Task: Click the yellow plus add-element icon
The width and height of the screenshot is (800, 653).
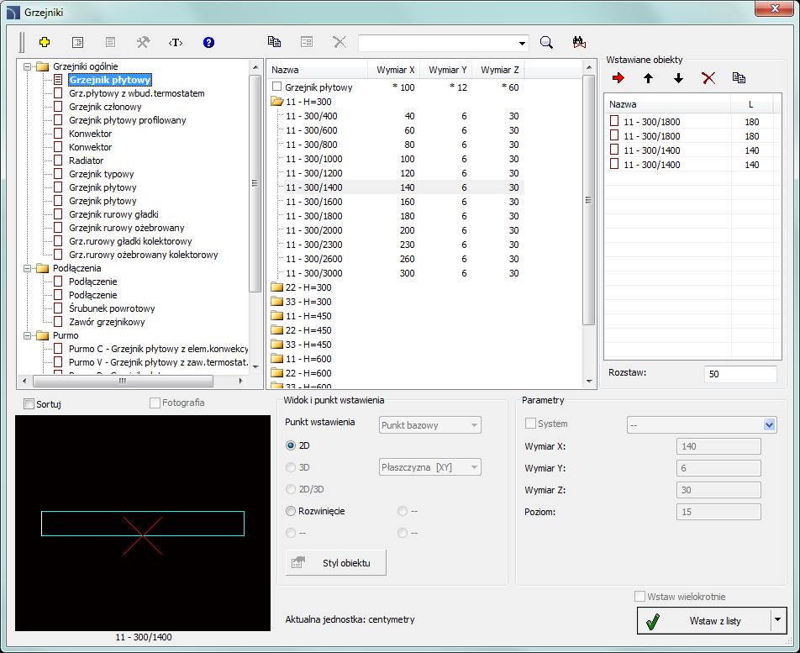Action: pos(45,42)
